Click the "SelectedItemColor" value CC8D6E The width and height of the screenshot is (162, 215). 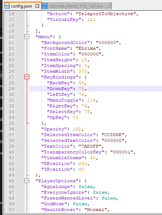pos(113,135)
